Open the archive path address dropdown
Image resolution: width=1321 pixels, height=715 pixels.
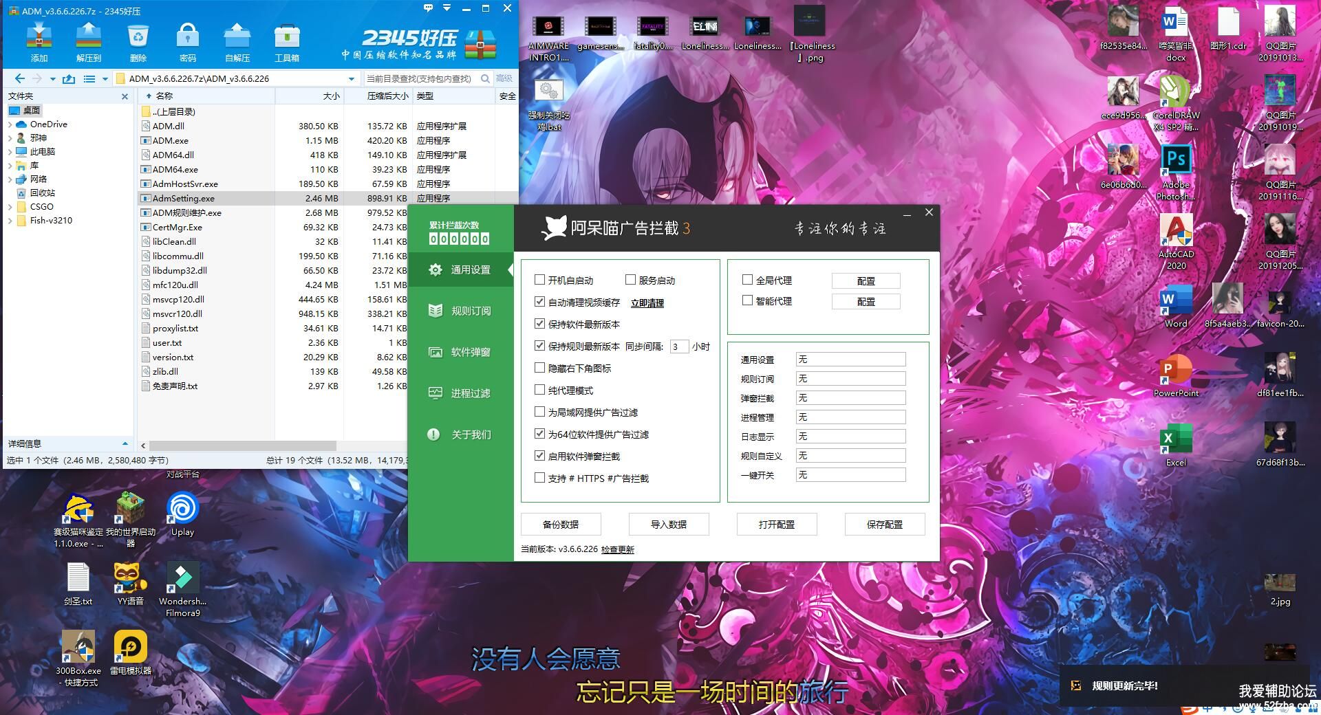(352, 79)
